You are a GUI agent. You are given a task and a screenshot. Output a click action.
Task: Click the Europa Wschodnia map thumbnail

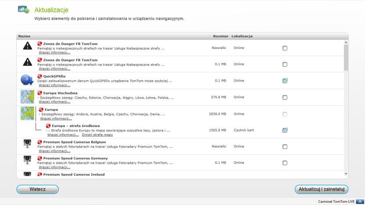[x=27, y=97]
